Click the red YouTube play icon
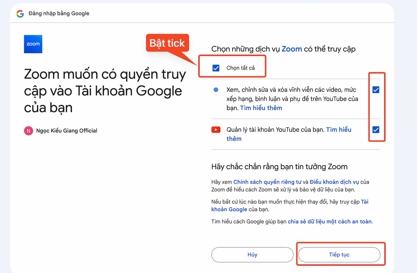 [216, 130]
